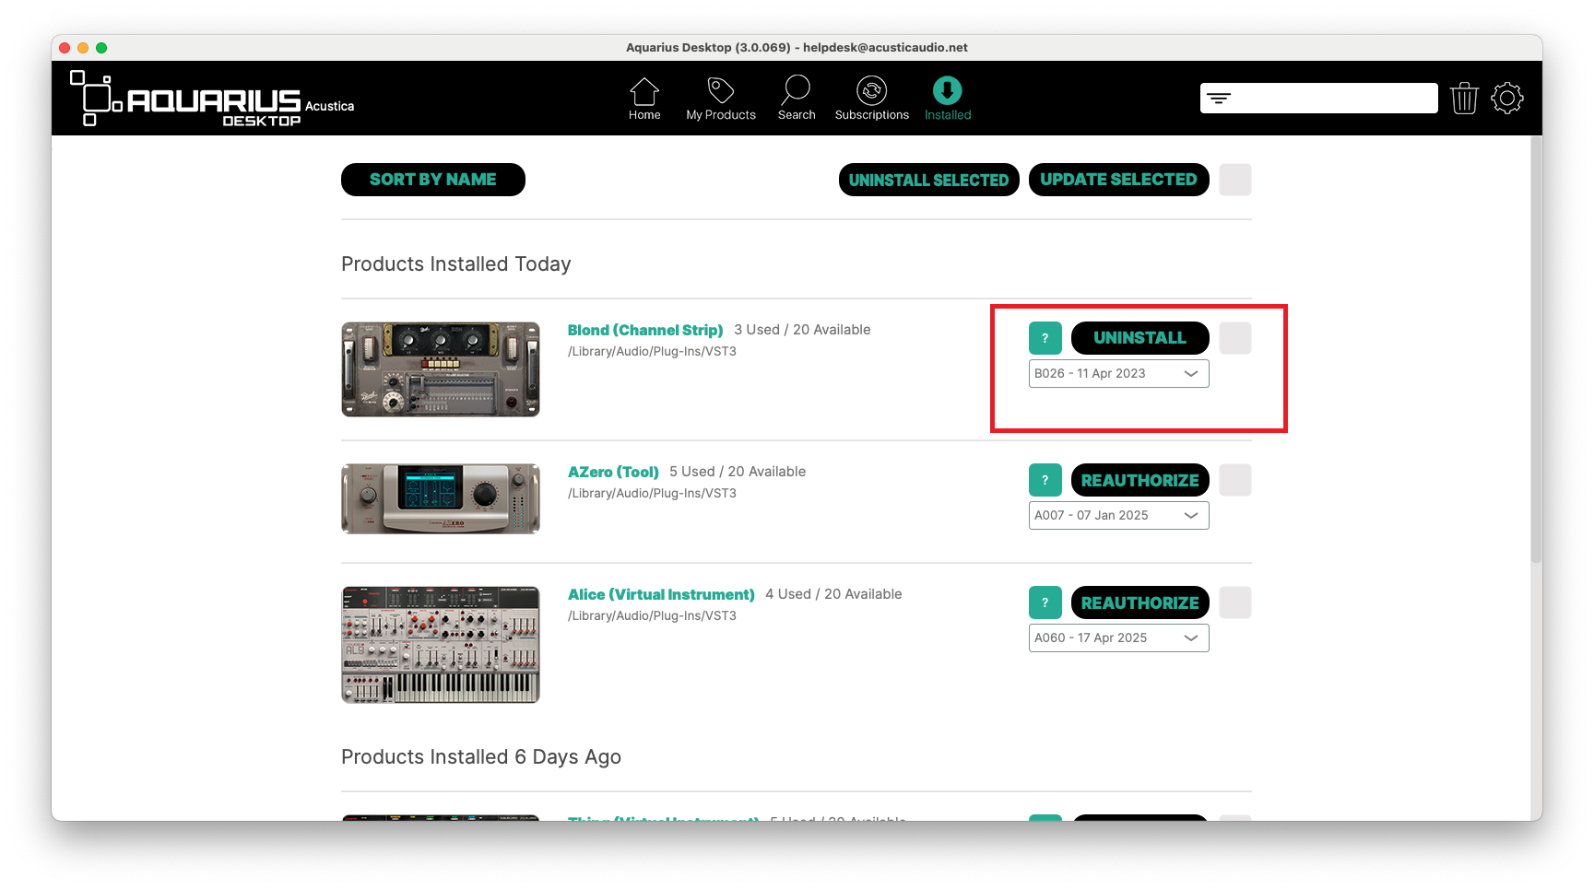Screen dimensions: 1594x889
Task: Click the vertical scrollbar on the right
Action: coord(1536,350)
